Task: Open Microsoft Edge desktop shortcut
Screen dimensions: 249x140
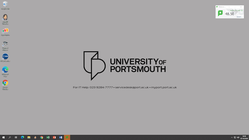Action: (x=5, y=72)
